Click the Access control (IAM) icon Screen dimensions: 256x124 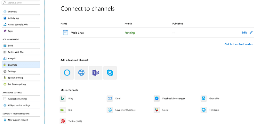pos(5,25)
